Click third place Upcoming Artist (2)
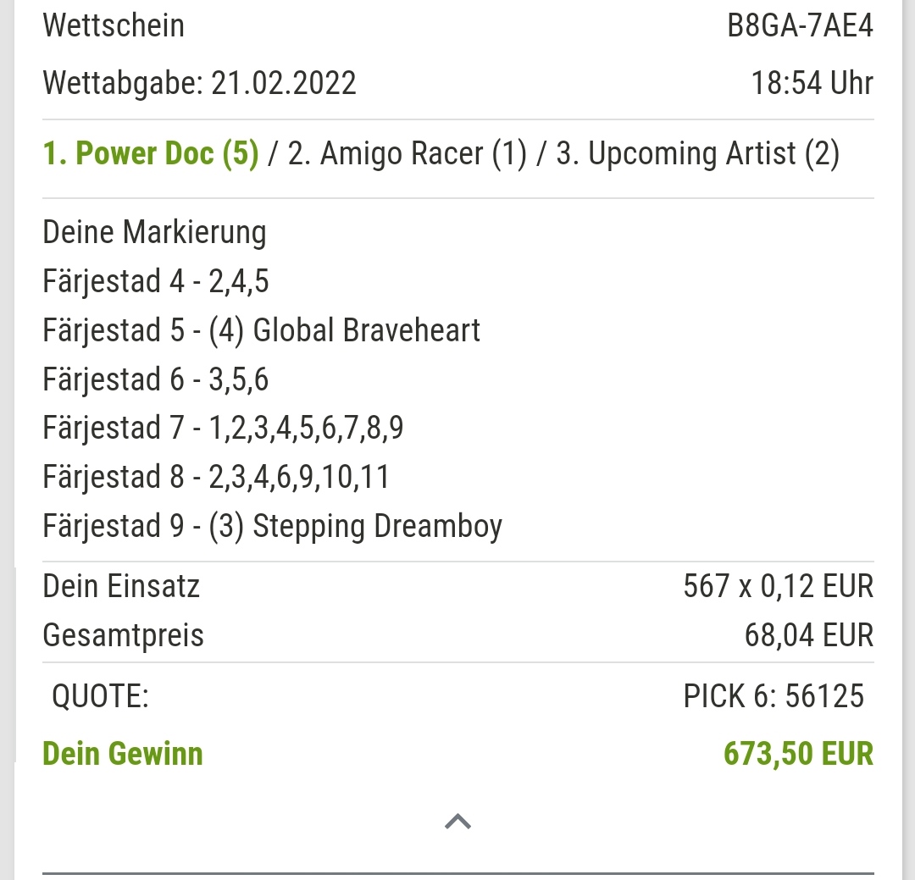The height and width of the screenshot is (880, 915). [698, 154]
